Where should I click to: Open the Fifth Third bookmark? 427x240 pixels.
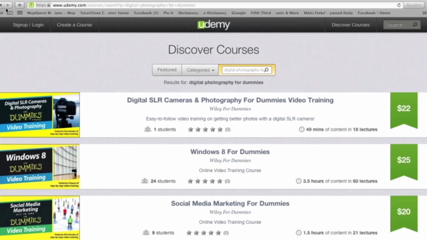click(274, 13)
